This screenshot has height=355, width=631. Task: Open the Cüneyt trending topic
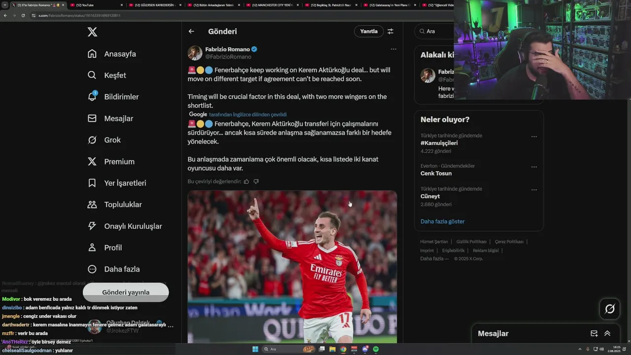430,196
